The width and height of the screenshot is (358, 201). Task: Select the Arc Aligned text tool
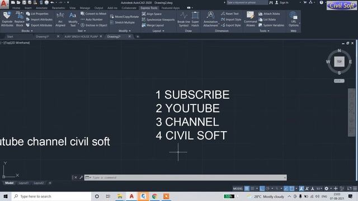(x=60, y=19)
